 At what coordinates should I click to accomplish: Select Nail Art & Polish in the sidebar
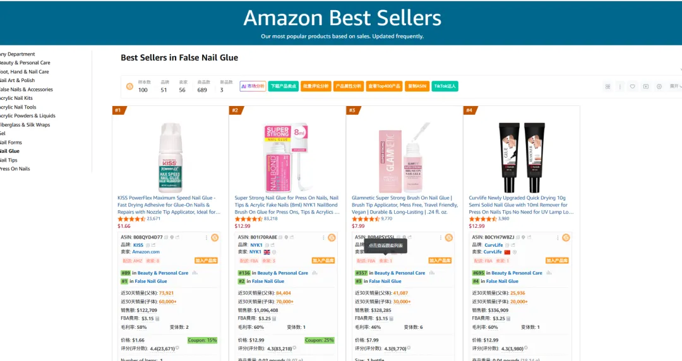click(17, 80)
